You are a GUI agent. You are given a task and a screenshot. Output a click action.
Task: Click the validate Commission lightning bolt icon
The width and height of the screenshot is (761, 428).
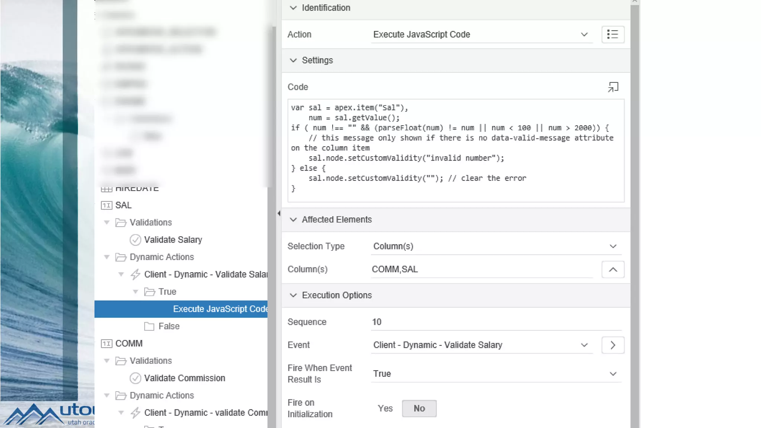(x=135, y=413)
